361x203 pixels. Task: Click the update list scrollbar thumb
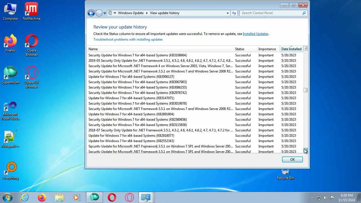(305, 90)
